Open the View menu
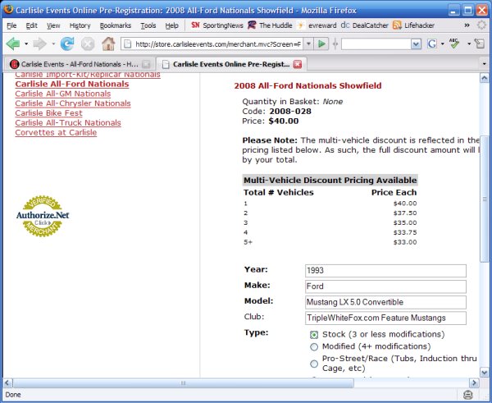This screenshot has width=492, height=403. (x=53, y=25)
